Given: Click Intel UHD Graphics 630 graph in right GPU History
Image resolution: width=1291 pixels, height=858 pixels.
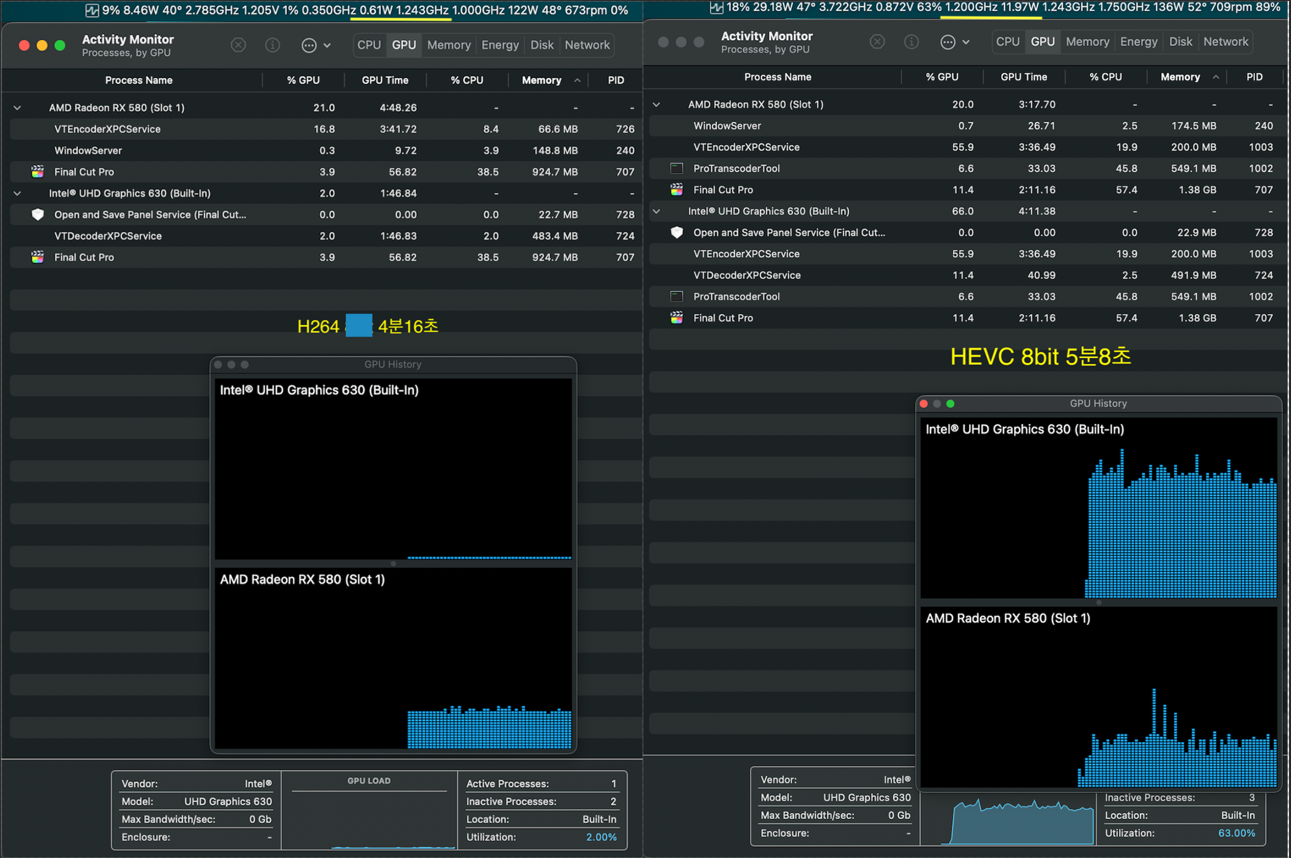Looking at the screenshot, I should 1098,508.
